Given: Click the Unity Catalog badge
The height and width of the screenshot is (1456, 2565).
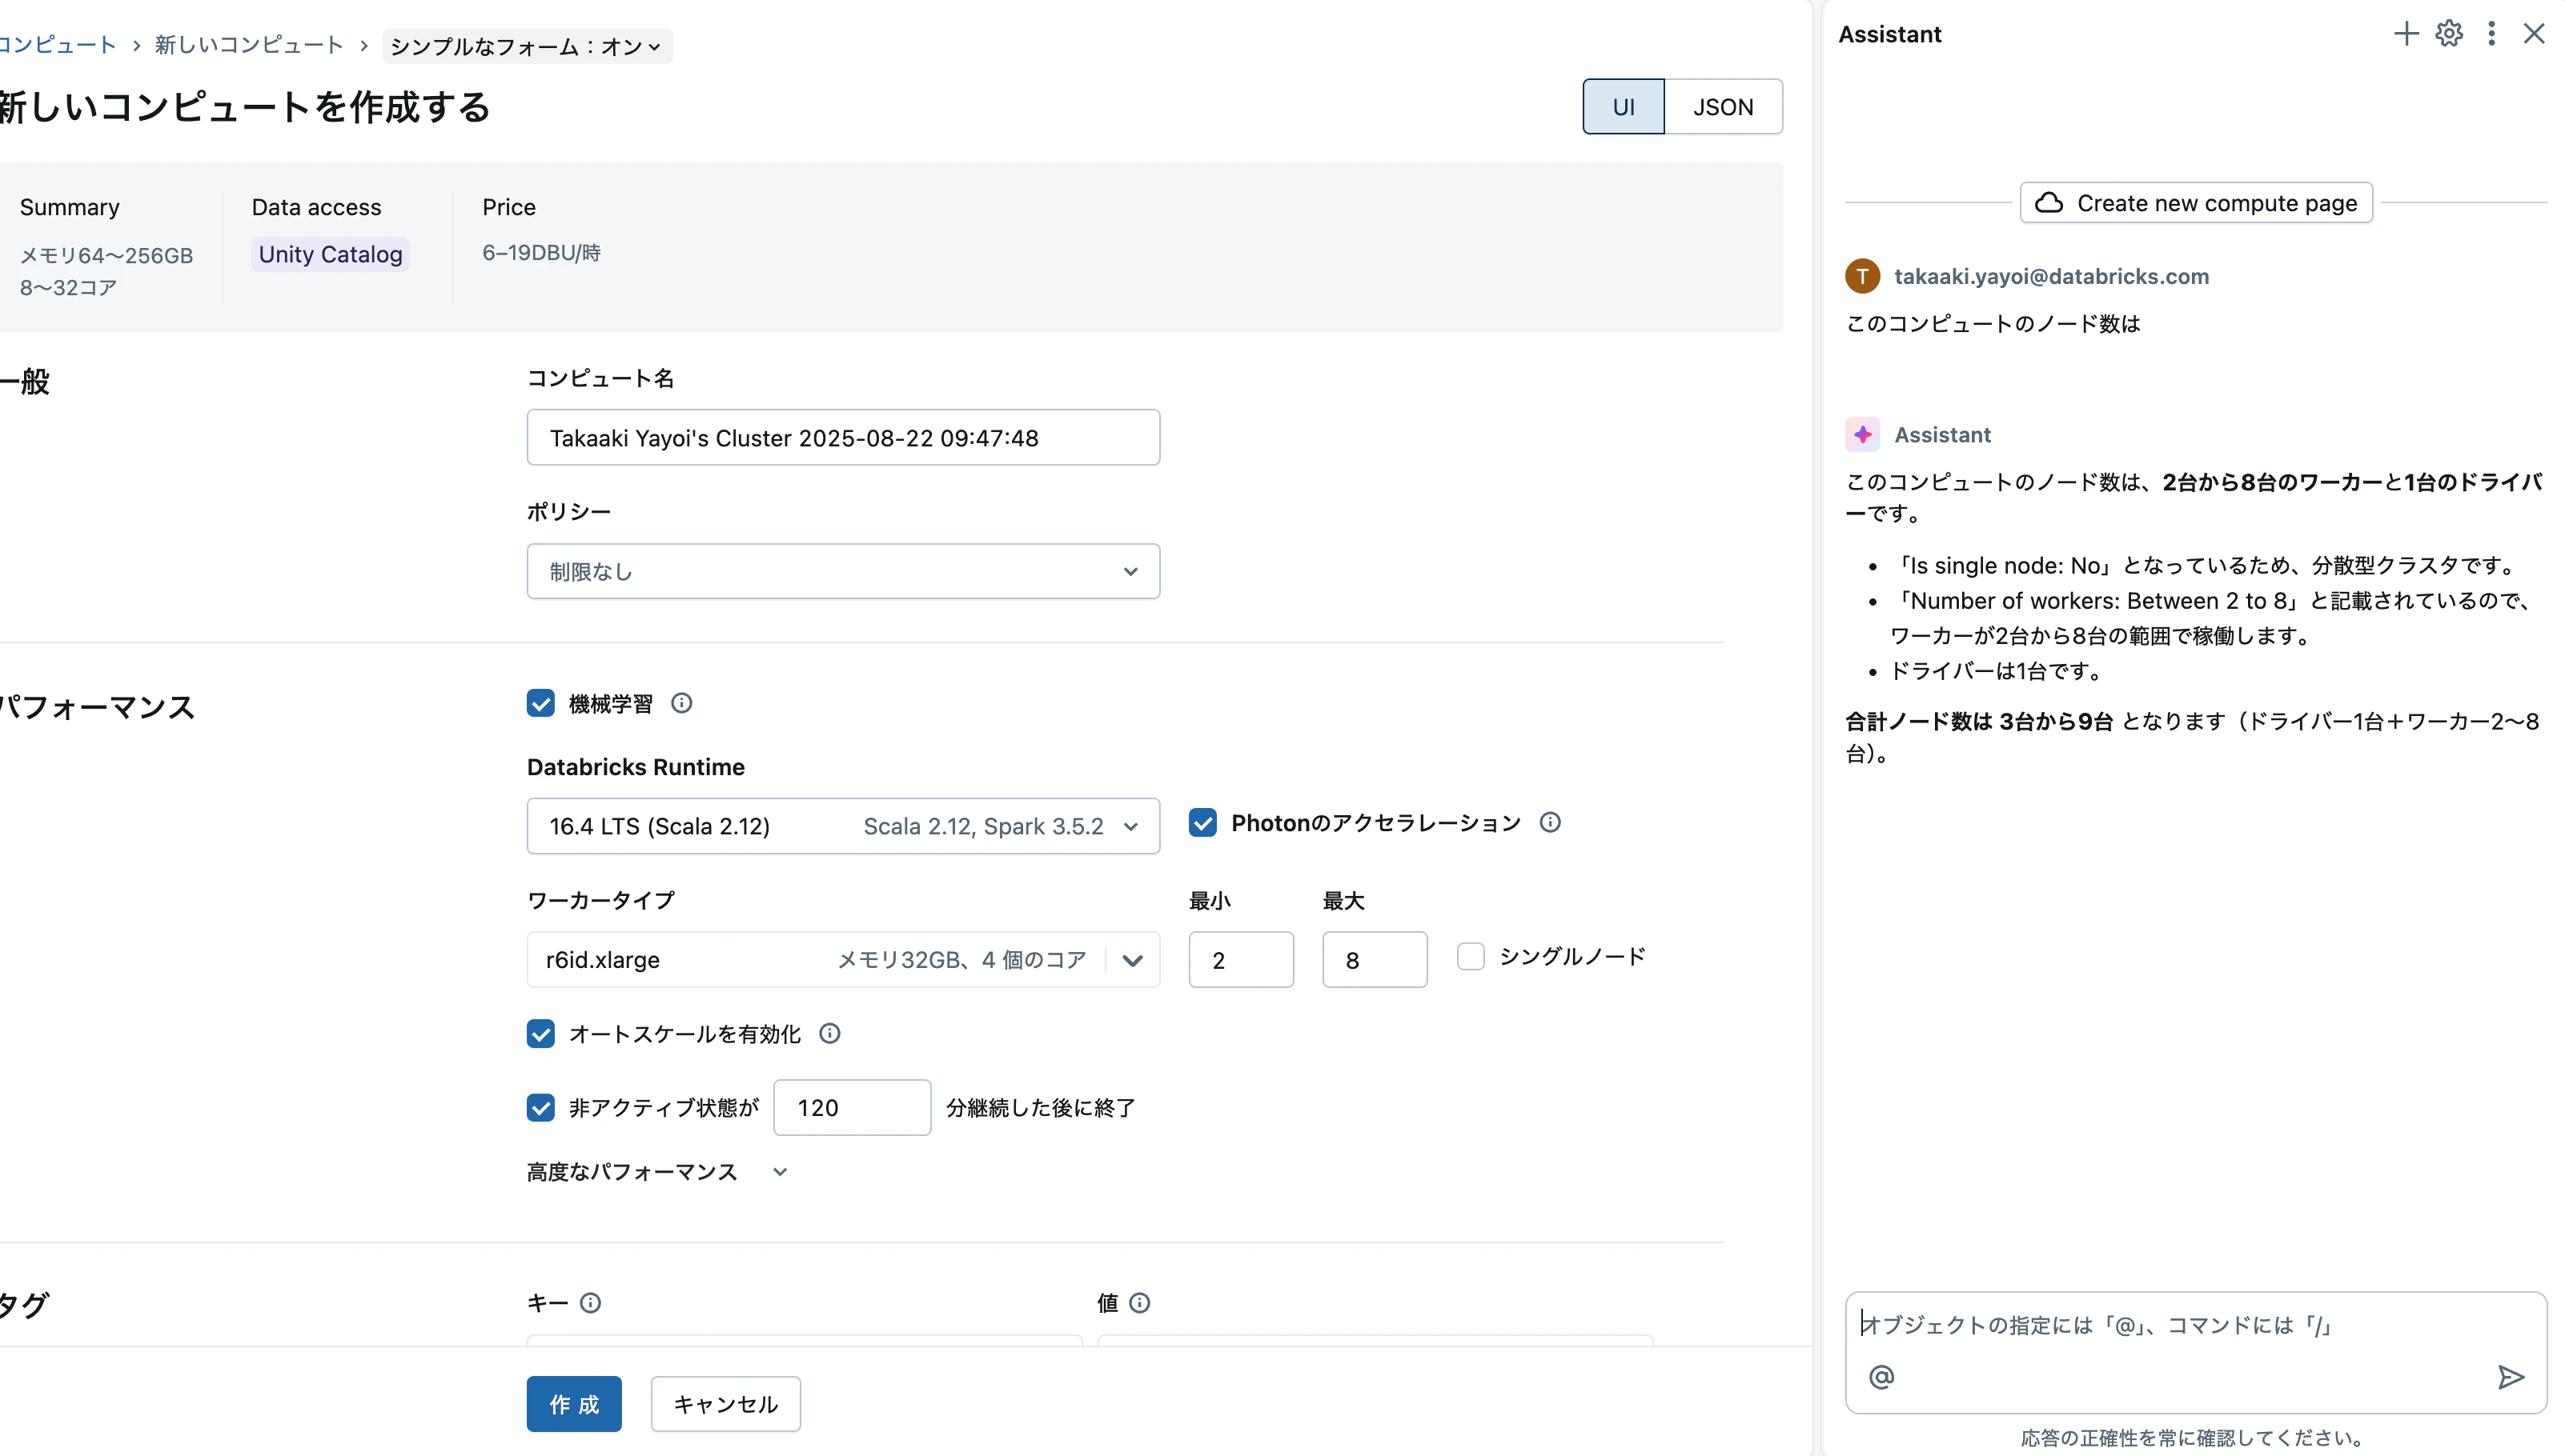Looking at the screenshot, I should (330, 254).
